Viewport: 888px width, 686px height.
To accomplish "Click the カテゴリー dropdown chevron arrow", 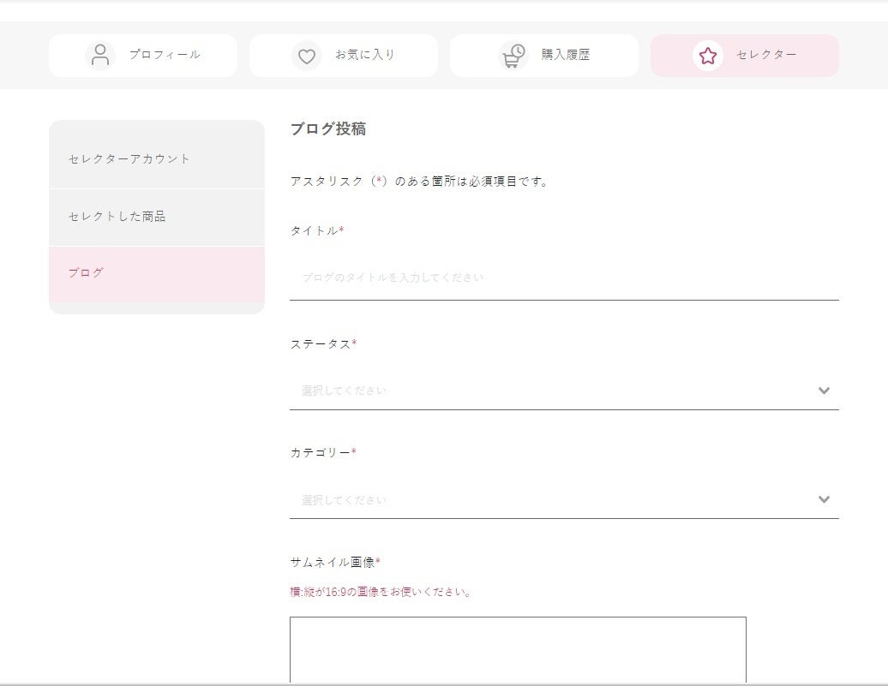I will point(824,499).
